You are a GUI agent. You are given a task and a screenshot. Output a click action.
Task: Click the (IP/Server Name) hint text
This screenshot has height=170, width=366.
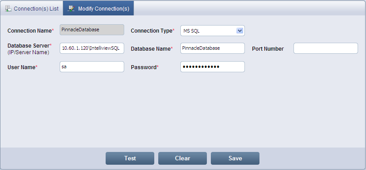pos(28,52)
